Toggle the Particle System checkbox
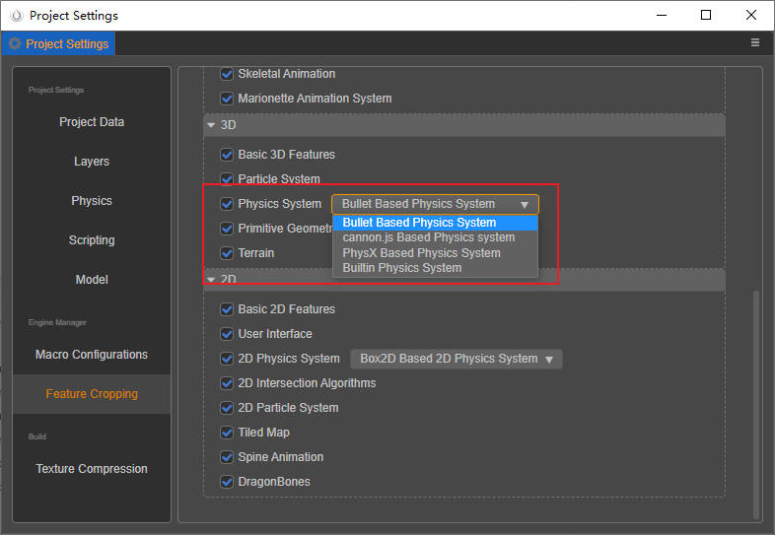The image size is (775, 535). [227, 179]
